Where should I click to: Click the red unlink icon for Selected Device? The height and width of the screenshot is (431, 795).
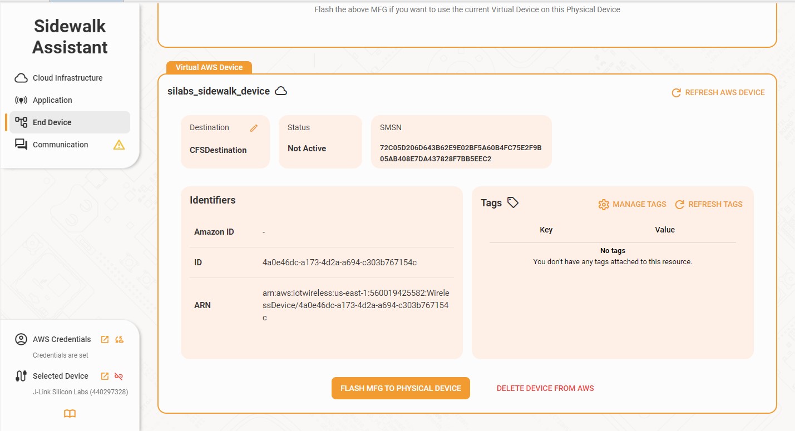tap(118, 376)
